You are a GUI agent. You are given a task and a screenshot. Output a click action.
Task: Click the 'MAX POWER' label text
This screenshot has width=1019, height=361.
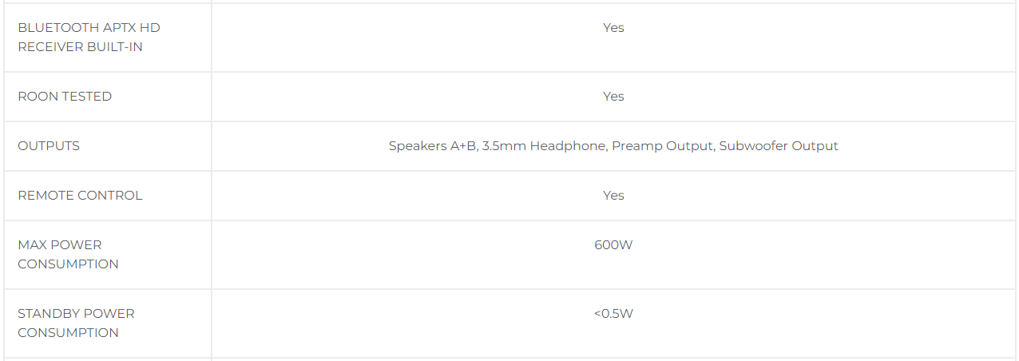[60, 245]
